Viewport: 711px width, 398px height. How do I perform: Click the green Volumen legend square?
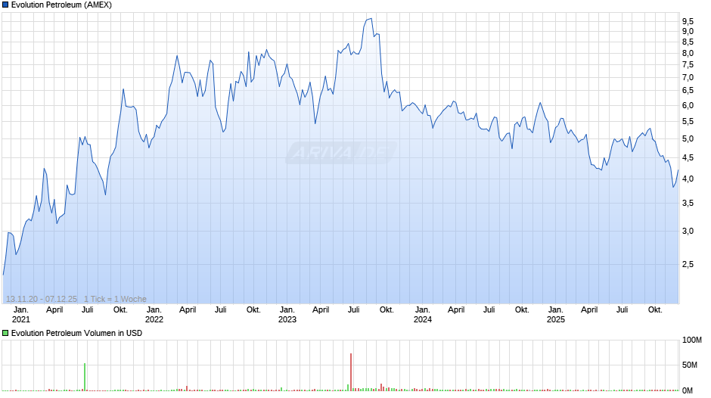pyautogui.click(x=5, y=333)
